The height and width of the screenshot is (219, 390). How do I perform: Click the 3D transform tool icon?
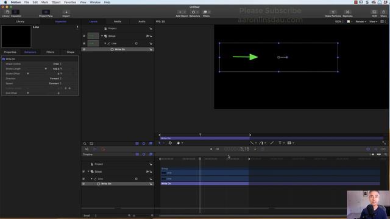tap(170, 143)
